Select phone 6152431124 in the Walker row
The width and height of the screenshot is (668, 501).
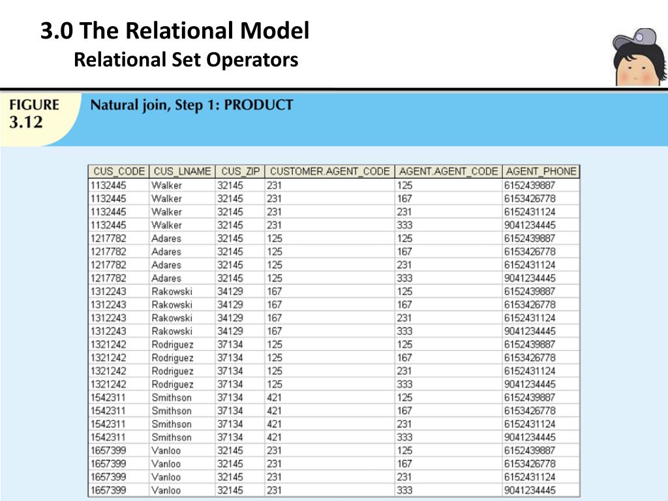tap(530, 212)
